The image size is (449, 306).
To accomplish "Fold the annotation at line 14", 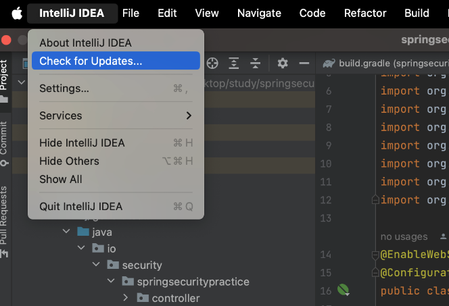I will pyautogui.click(x=375, y=255).
